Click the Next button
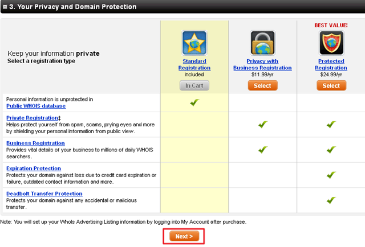 [x=184, y=236]
